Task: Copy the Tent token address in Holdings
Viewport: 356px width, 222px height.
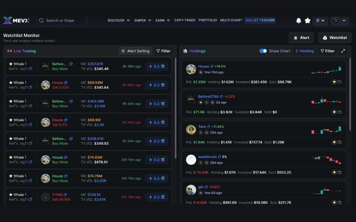Action: point(208,127)
